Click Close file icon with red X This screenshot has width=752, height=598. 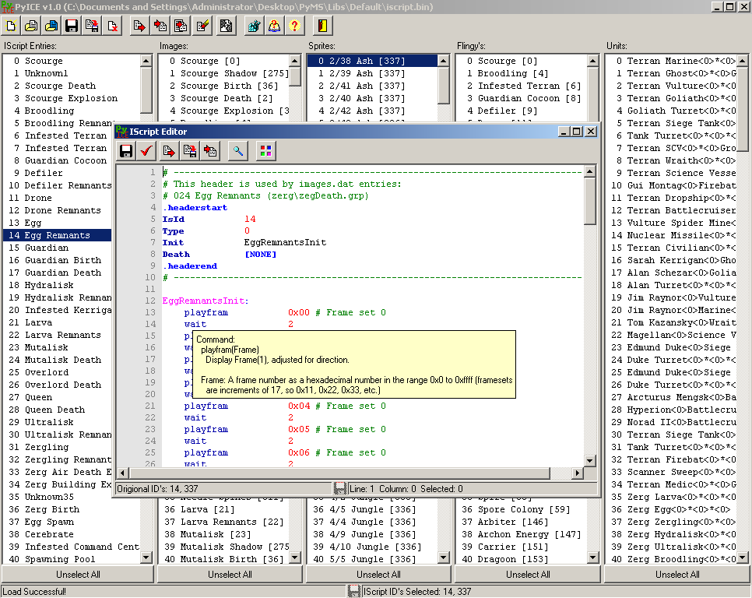(x=112, y=26)
